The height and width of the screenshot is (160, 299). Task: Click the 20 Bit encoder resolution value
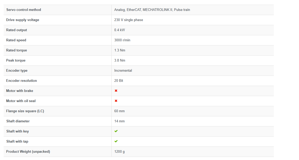click(119, 81)
